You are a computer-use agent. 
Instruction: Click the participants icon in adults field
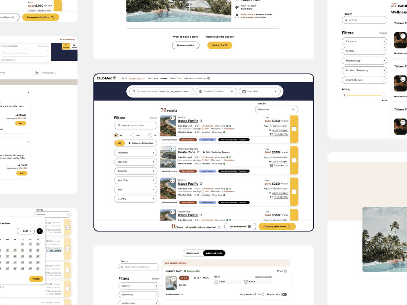tap(200, 92)
